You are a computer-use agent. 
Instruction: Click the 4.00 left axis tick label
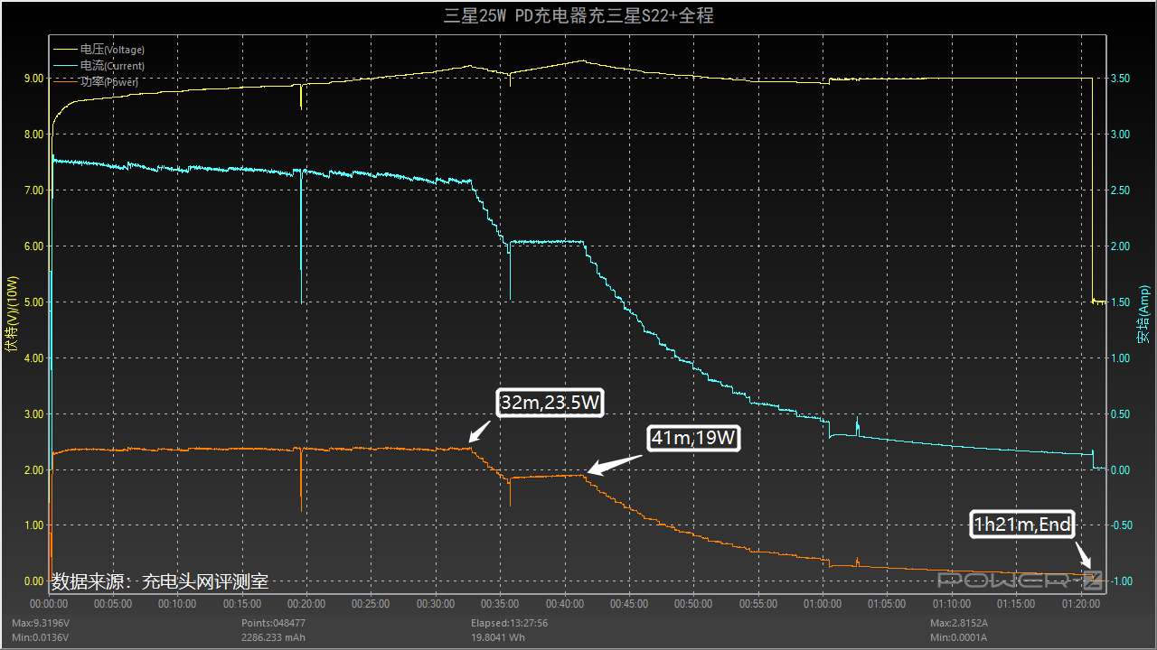click(x=33, y=358)
